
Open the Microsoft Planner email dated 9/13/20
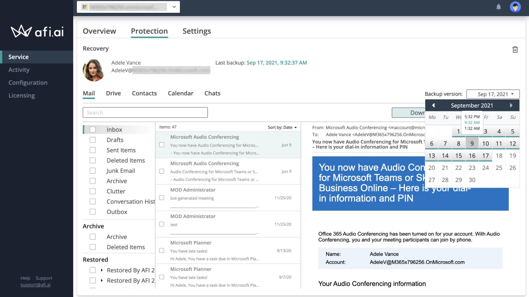[228, 250]
